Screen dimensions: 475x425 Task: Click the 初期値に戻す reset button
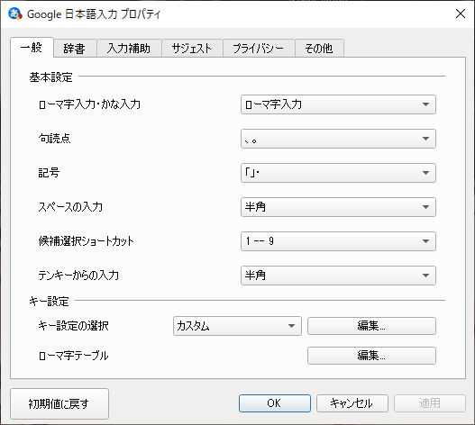click(59, 403)
